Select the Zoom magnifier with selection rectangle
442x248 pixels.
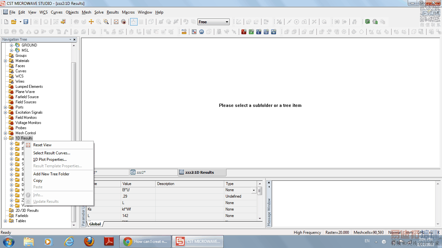[x=106, y=22]
